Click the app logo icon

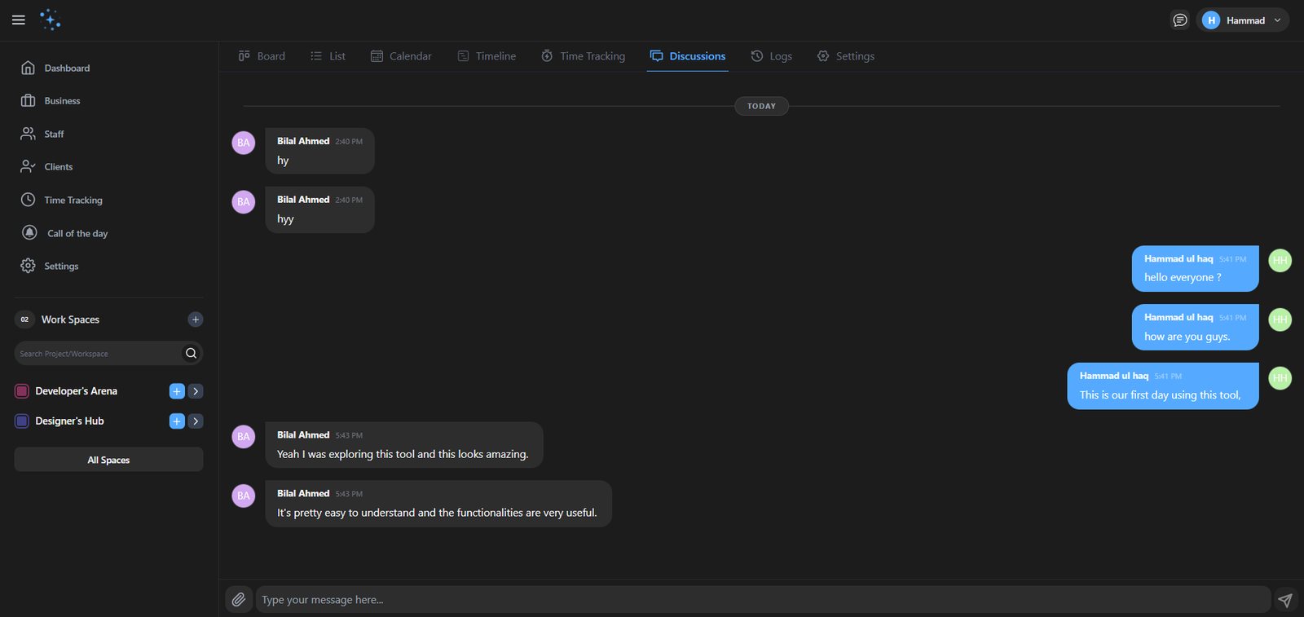tap(51, 20)
